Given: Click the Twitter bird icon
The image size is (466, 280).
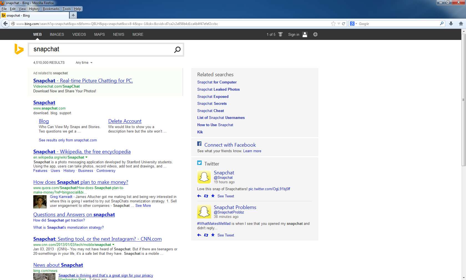Looking at the screenshot, I should 199,163.
